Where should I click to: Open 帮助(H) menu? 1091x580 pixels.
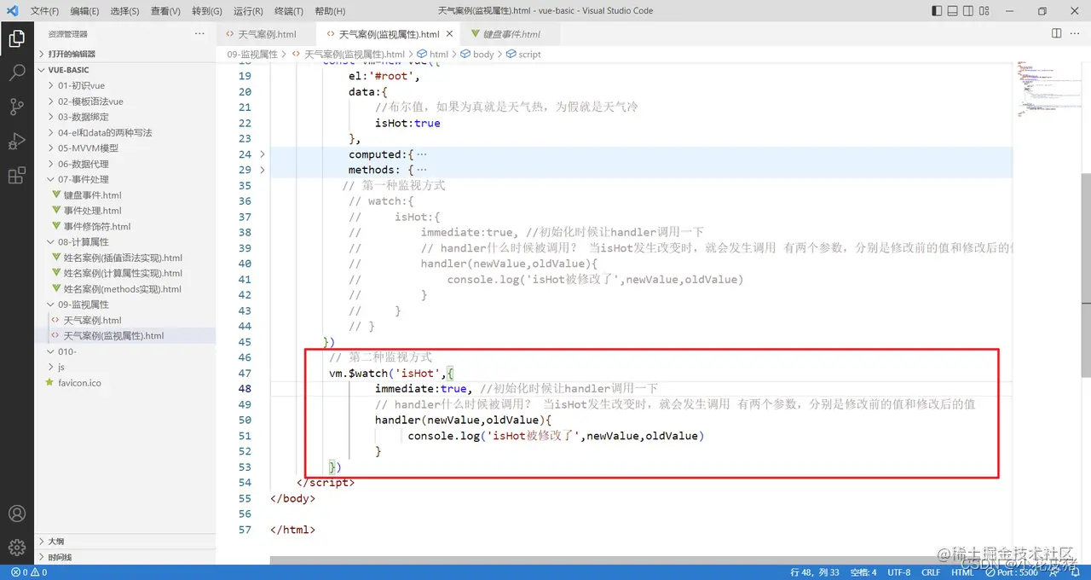pos(330,11)
